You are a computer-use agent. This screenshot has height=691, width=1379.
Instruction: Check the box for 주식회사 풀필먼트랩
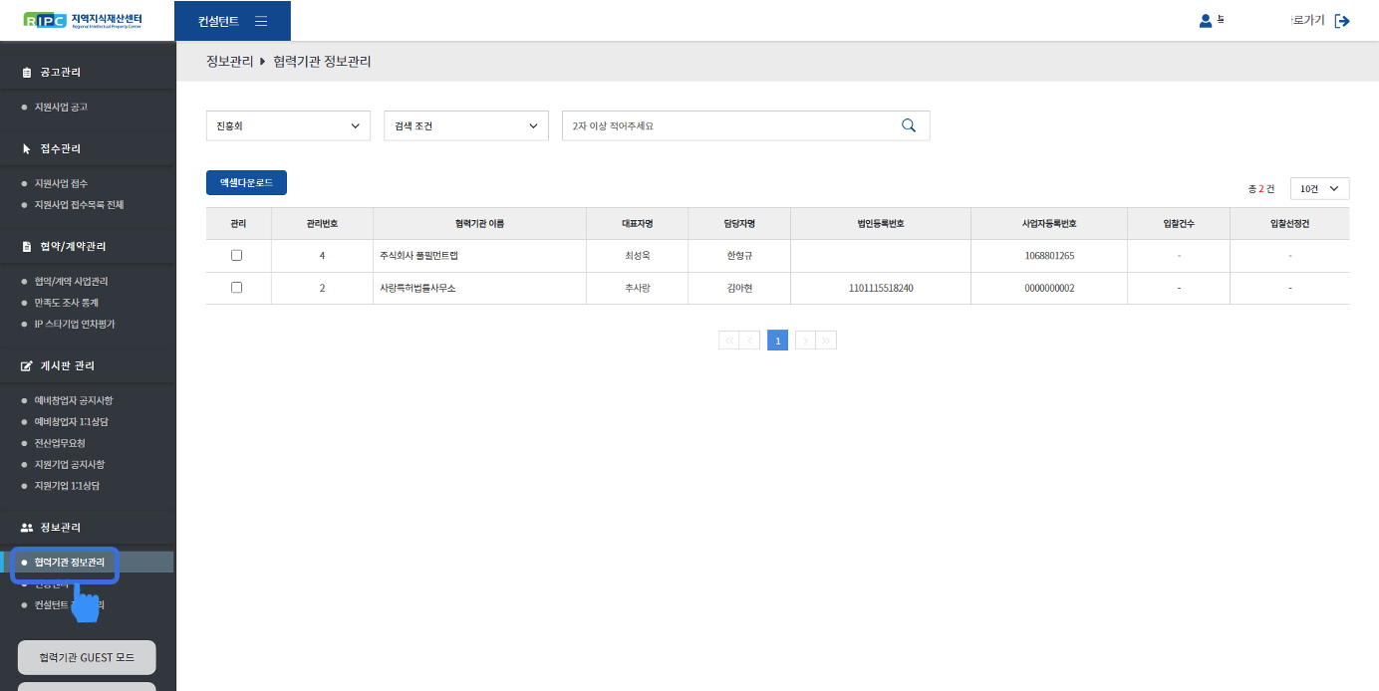237,256
